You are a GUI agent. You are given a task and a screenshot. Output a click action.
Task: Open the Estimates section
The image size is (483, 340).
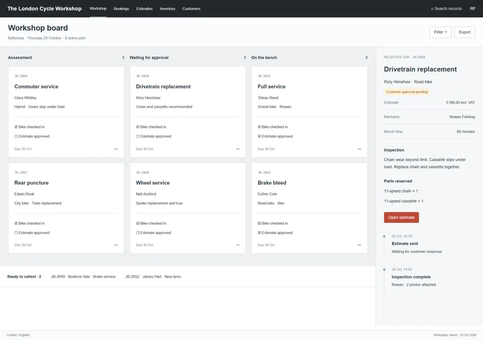tap(144, 9)
